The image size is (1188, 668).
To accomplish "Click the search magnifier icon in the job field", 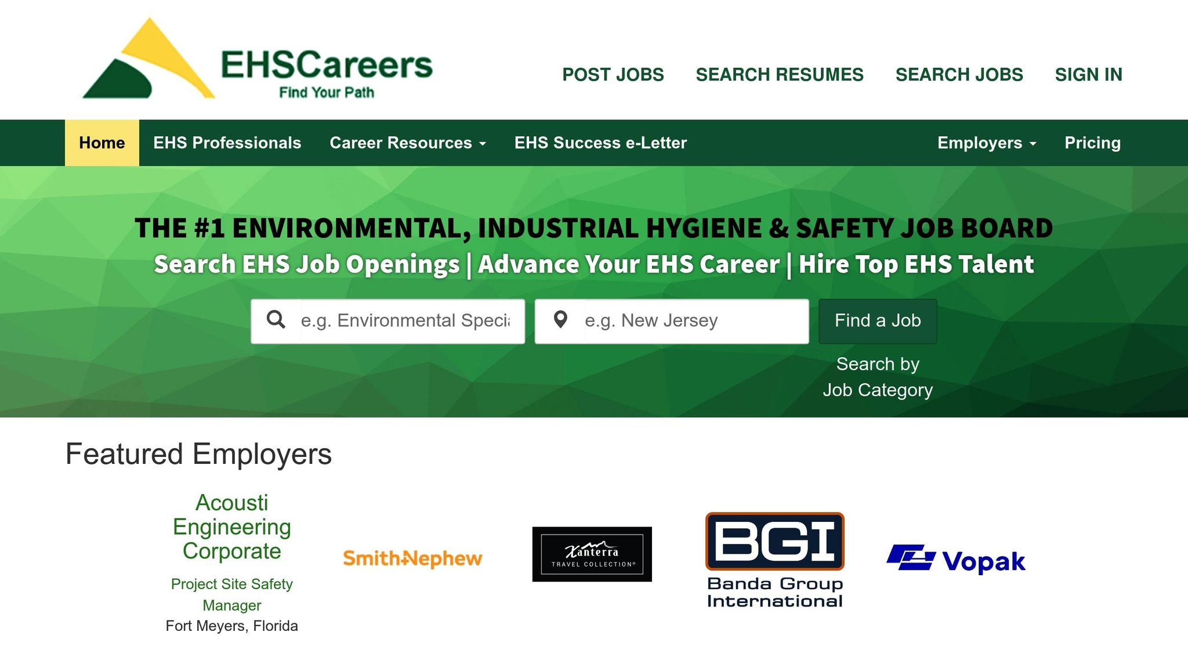I will click(277, 320).
